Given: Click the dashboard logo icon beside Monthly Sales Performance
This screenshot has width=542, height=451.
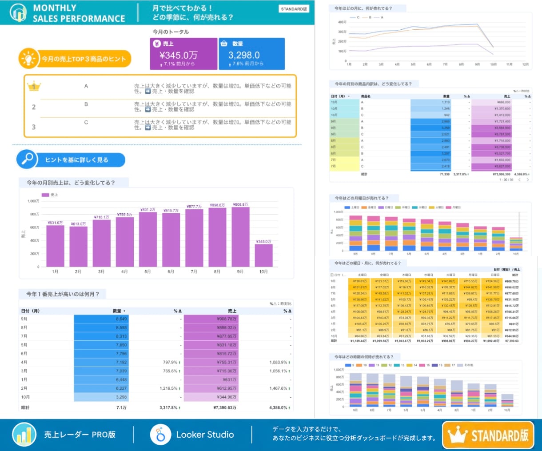Looking at the screenshot, I should pos(18,13).
